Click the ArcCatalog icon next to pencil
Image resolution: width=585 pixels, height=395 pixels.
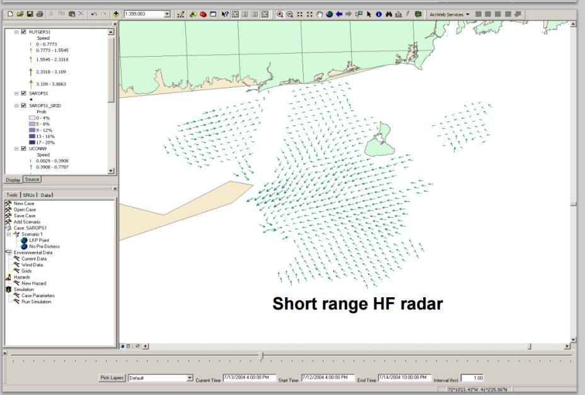193,14
